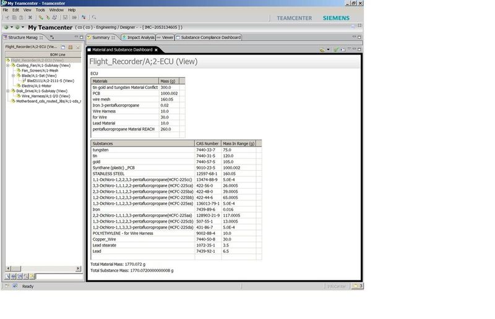
Task: Switch to the Viewer tab
Action: pos(165,37)
